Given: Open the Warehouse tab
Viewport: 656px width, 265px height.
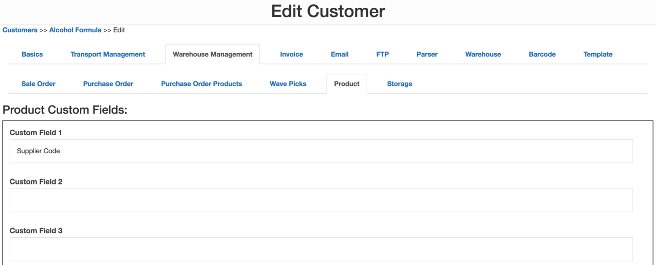Looking at the screenshot, I should click(483, 54).
